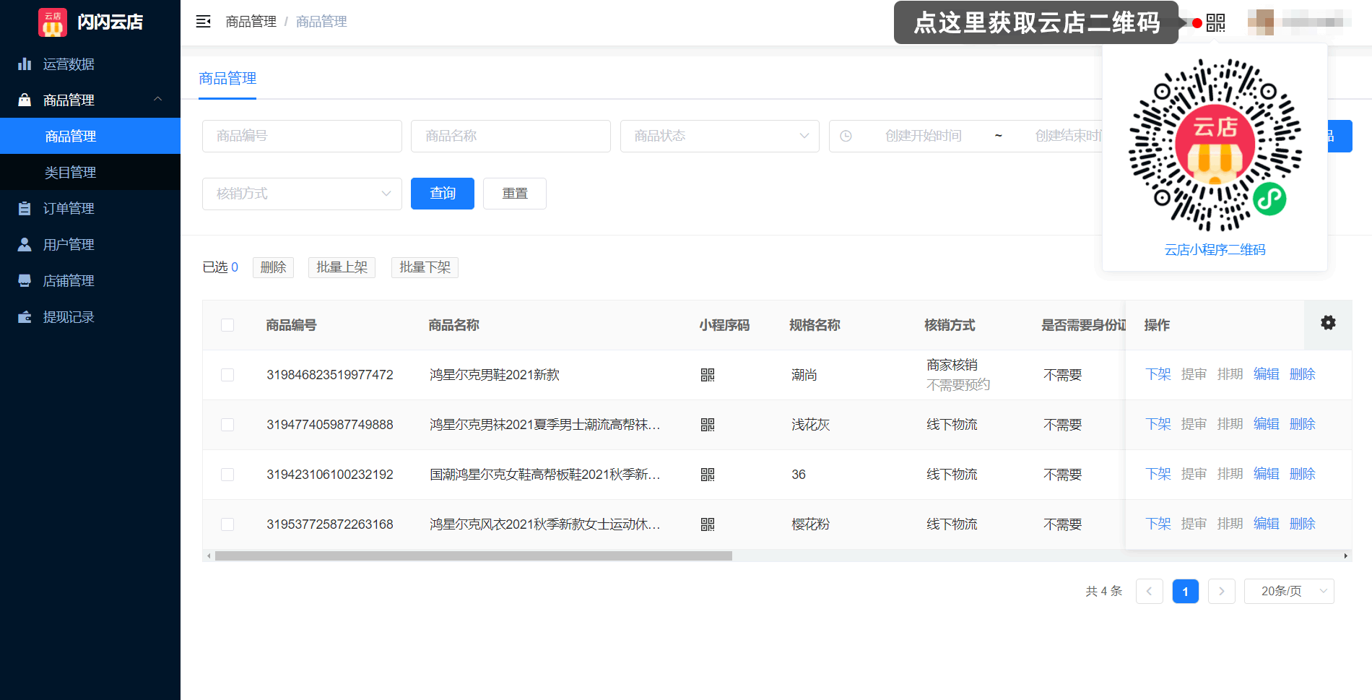Click 编辑 for product 319537725872263168
1372x700 pixels.
tap(1267, 524)
